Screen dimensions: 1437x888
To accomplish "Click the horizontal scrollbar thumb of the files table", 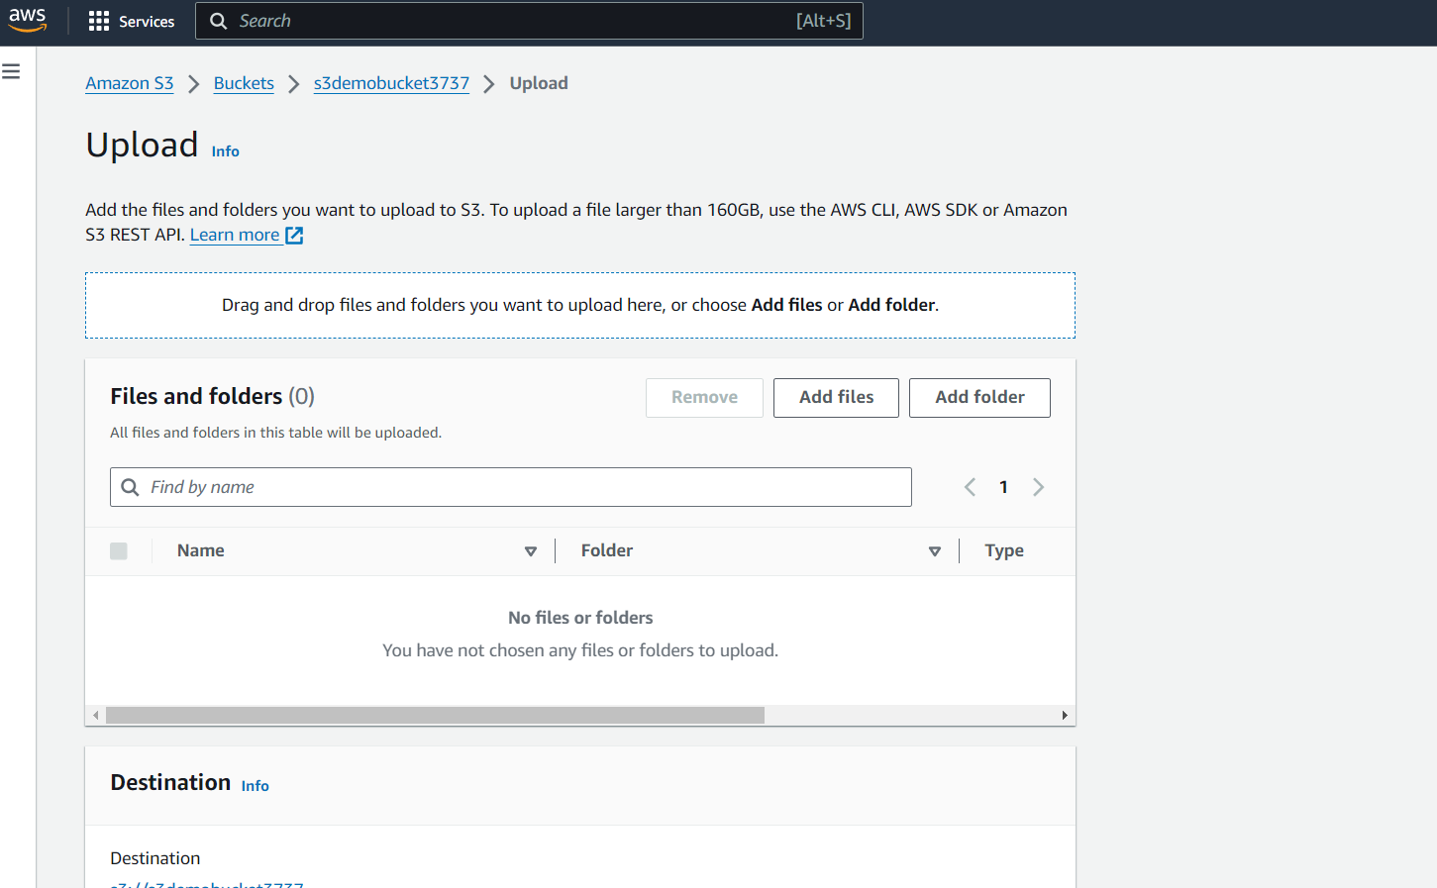I will [x=435, y=715].
